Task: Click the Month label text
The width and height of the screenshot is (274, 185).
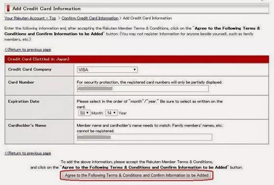Action: pos(97,113)
